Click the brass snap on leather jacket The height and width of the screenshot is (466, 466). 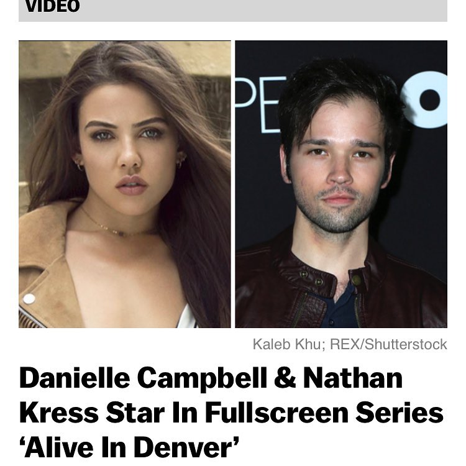click(356, 279)
